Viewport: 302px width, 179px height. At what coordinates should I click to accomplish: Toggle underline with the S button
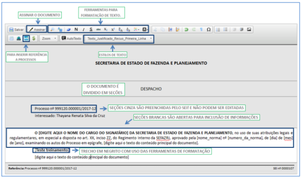(x=91, y=30)
